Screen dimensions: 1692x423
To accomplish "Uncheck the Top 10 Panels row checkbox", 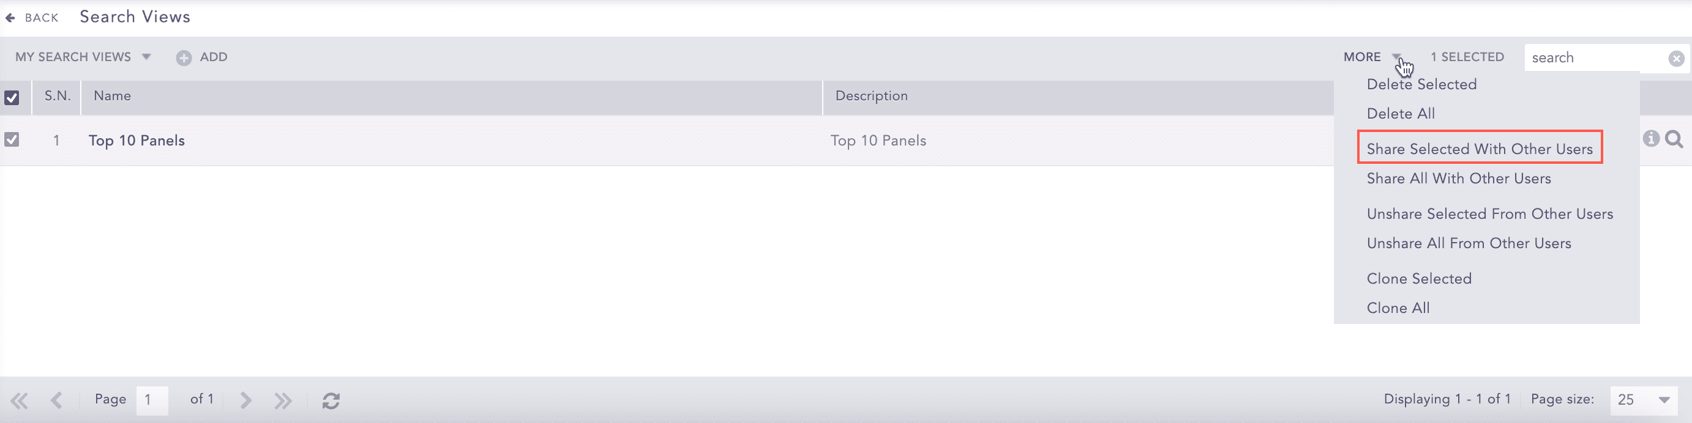I will tap(12, 140).
